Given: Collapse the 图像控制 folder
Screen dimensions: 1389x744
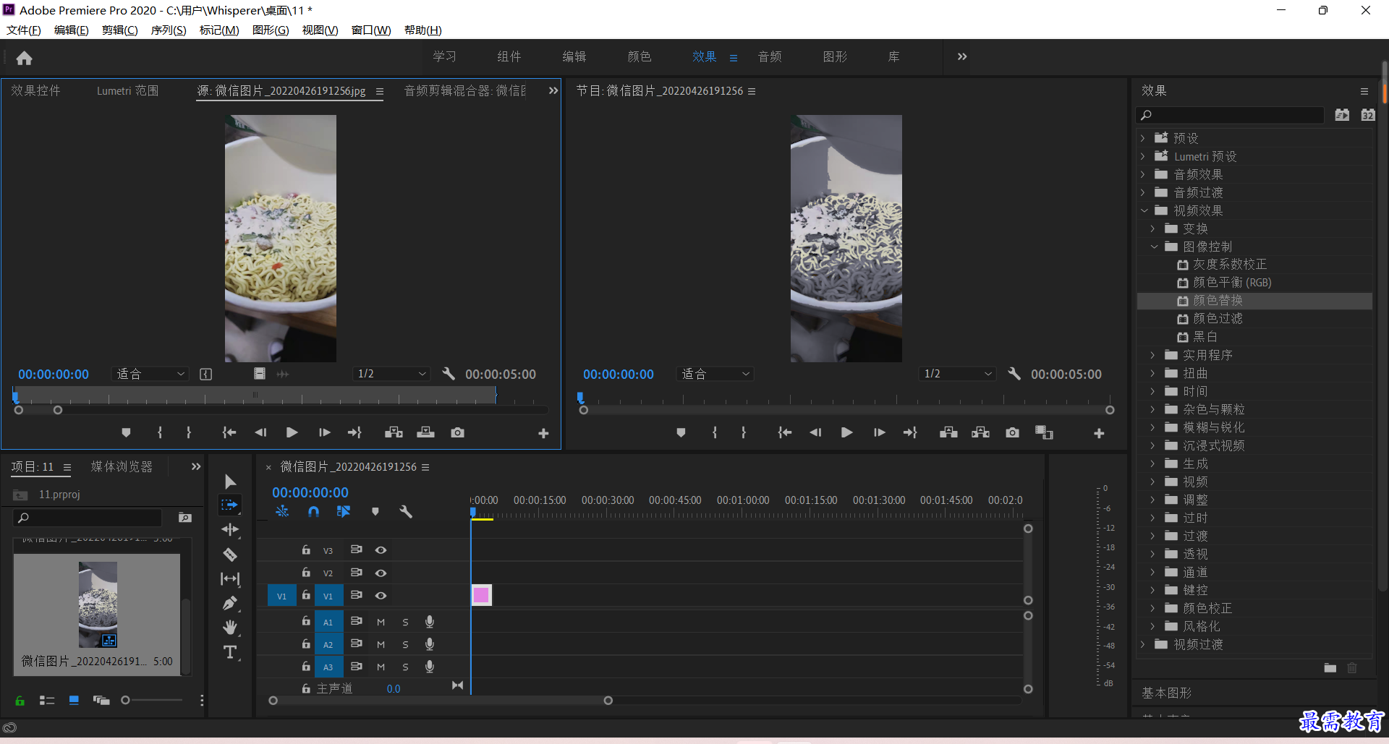Looking at the screenshot, I should click(x=1154, y=247).
